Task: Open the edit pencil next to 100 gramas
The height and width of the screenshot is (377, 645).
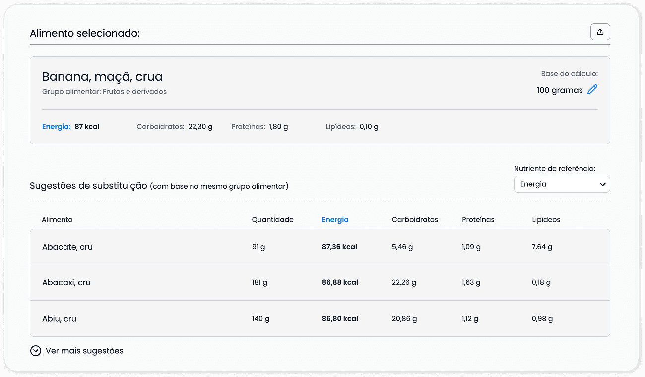Action: click(x=592, y=89)
